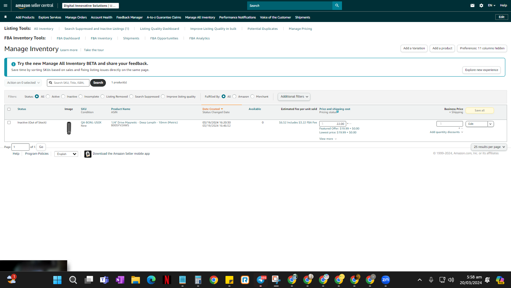Open Account Health in navigation bar
511x288 pixels.
pos(102,17)
